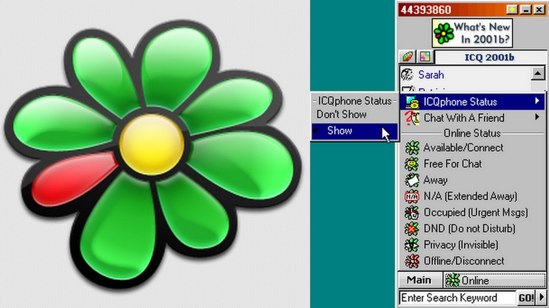This screenshot has width=549, height=308.
Task: Select Show in ICQphone Status submenu
Action: pos(340,131)
